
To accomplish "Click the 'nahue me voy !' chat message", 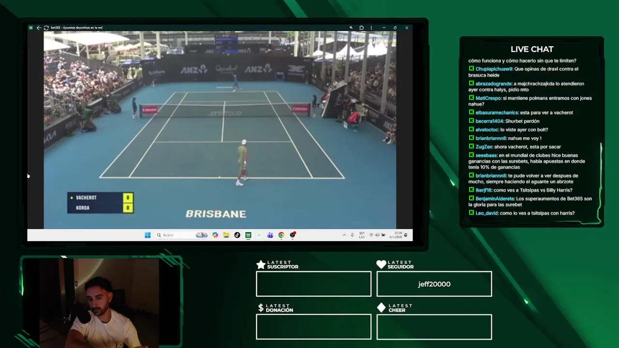I will [525, 138].
